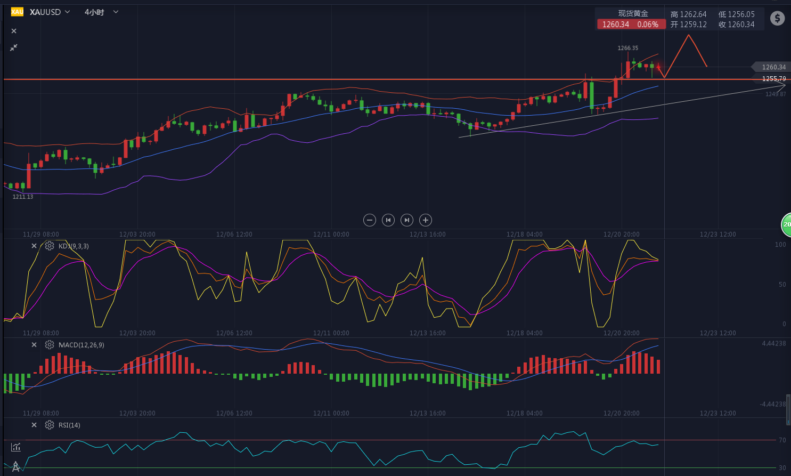The image size is (791, 476).
Task: Click the -4.44238 MACD scale value
Action: click(773, 404)
